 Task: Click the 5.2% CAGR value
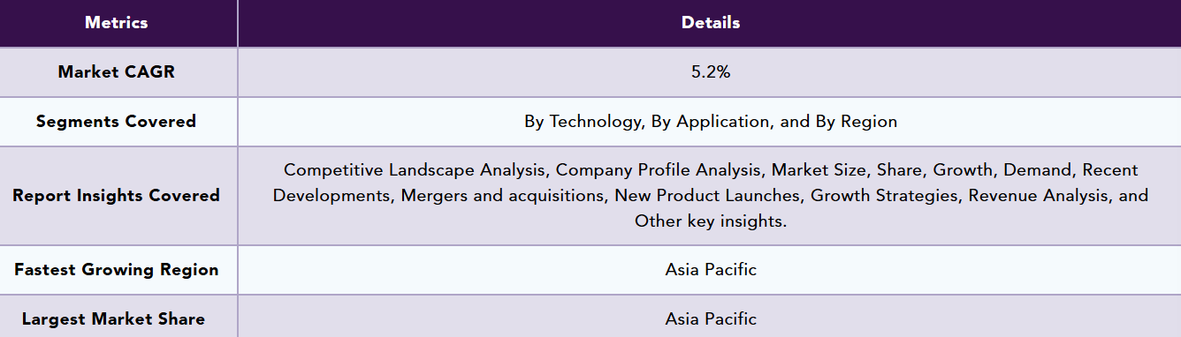tap(711, 72)
